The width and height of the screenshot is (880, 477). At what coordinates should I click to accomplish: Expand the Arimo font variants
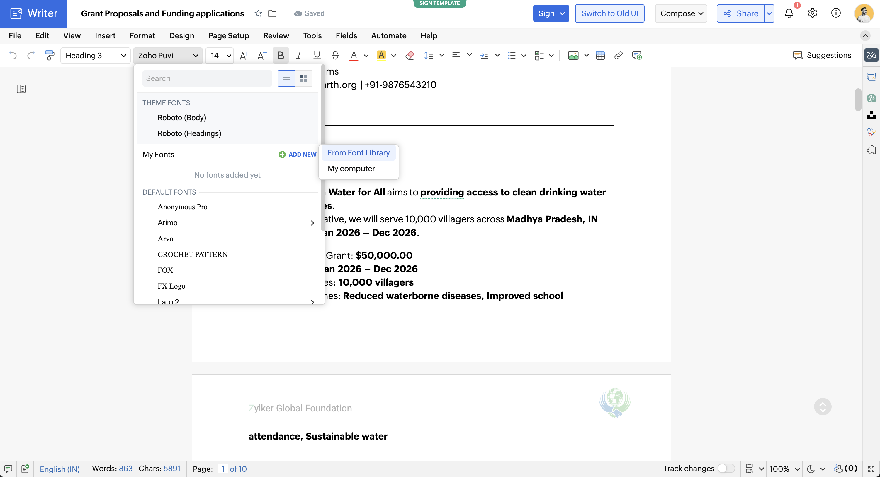click(312, 223)
